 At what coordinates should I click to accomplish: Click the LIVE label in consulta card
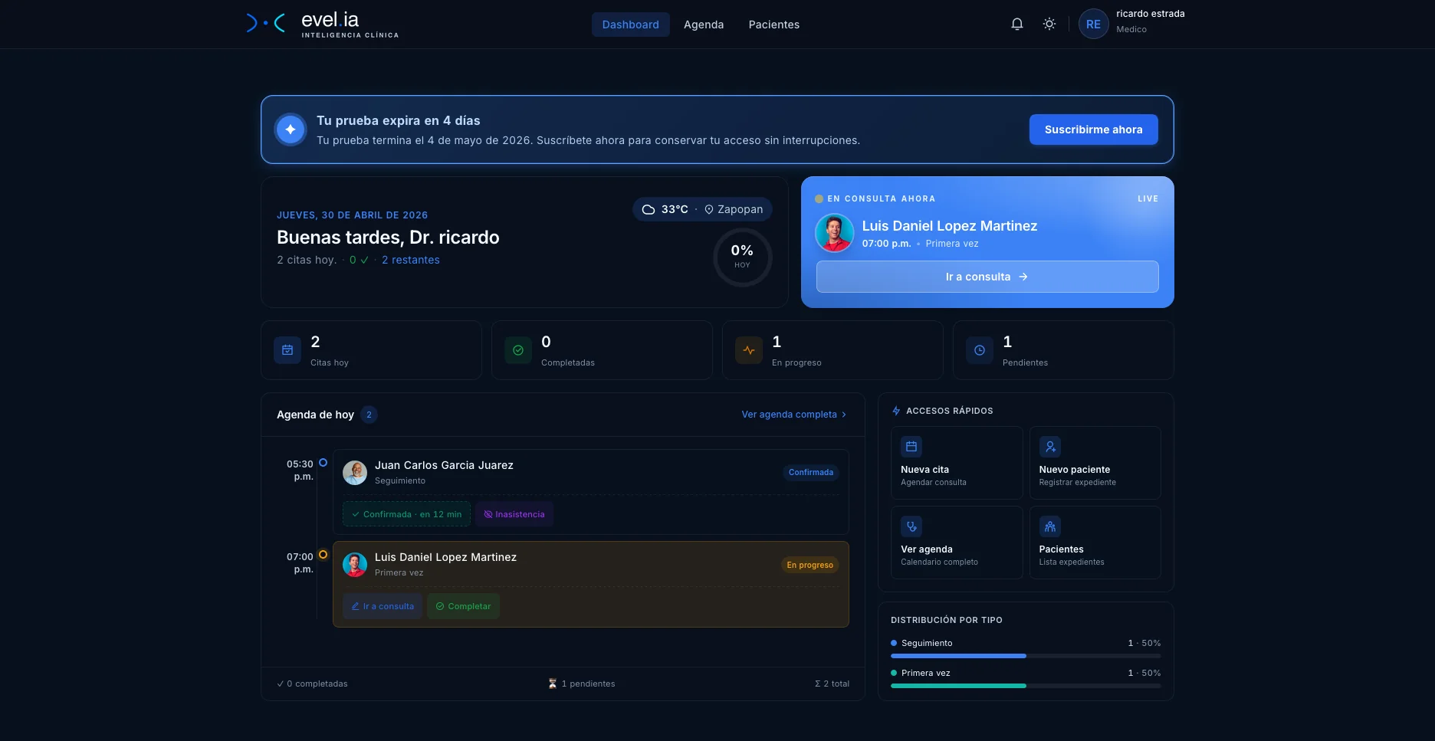click(1148, 198)
